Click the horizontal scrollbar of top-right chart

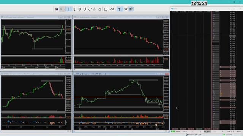pyautogui.click(x=121, y=70)
